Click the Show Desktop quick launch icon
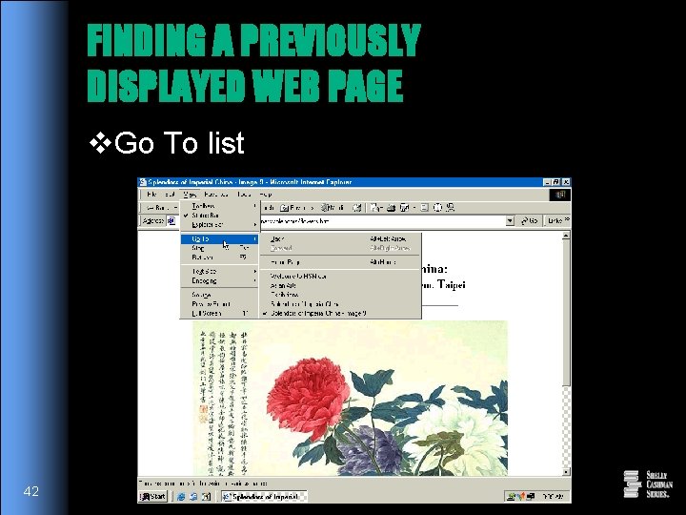Image resolution: width=686 pixels, height=515 pixels. click(x=207, y=497)
